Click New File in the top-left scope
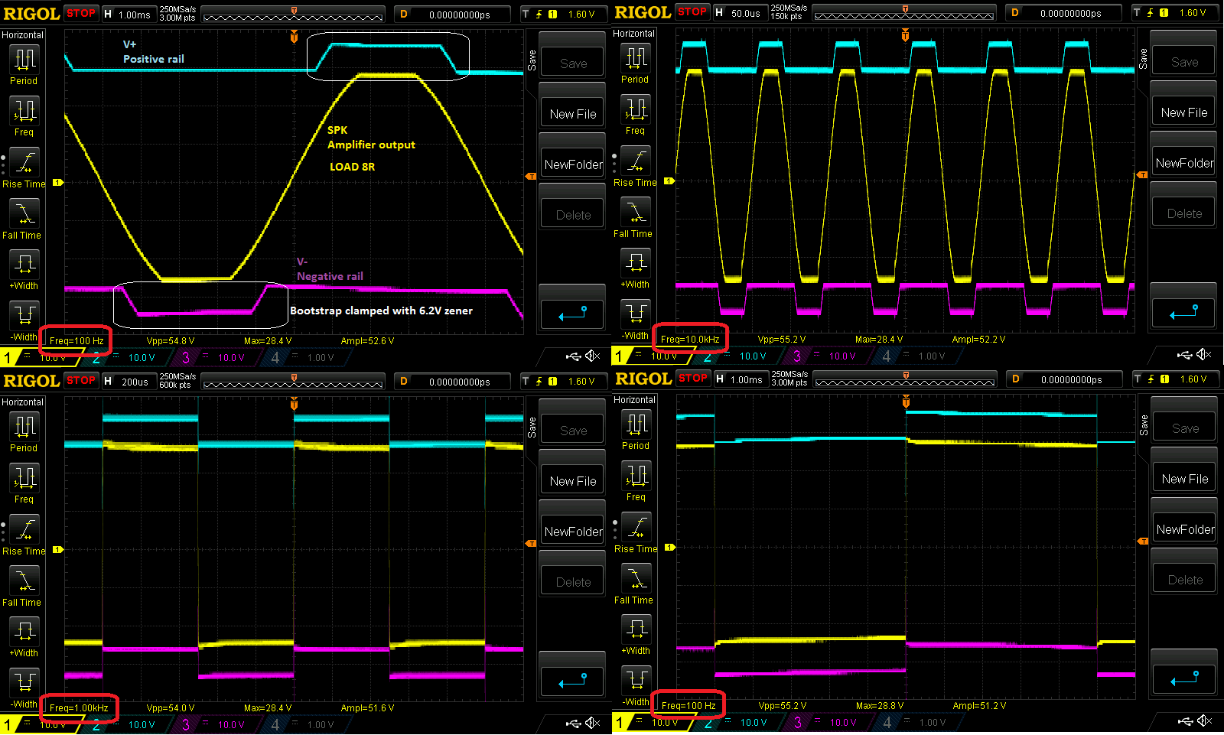The image size is (1224, 735). coord(573,114)
